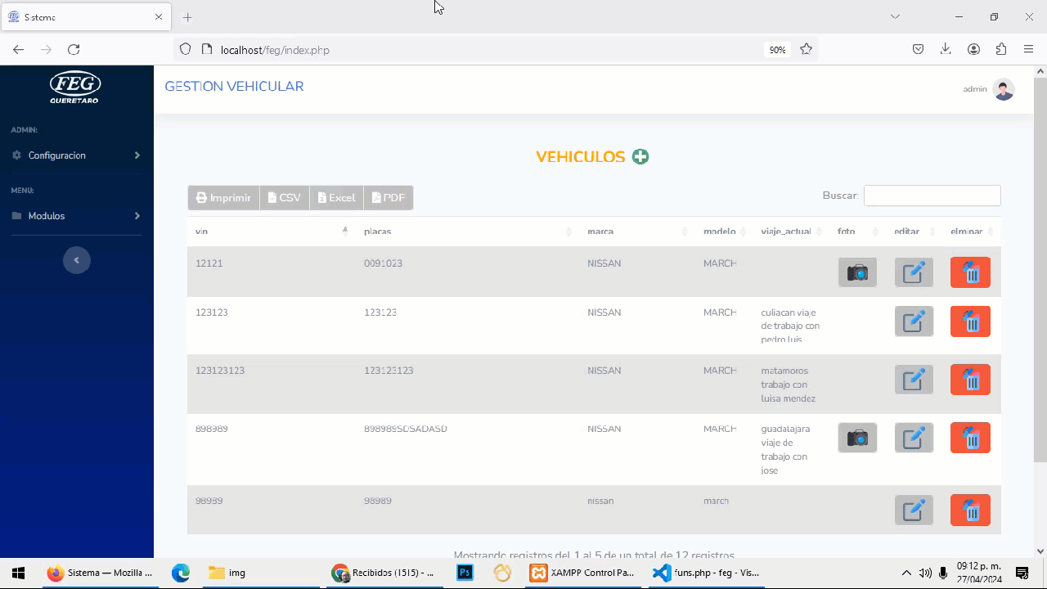Image resolution: width=1047 pixels, height=589 pixels.
Task: Edit the vehicle with VIN 123123
Action: coord(914,321)
